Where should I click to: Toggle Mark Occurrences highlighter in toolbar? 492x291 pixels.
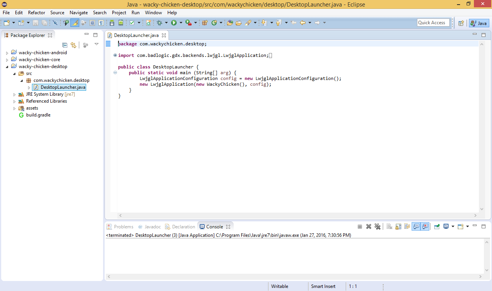tap(75, 23)
